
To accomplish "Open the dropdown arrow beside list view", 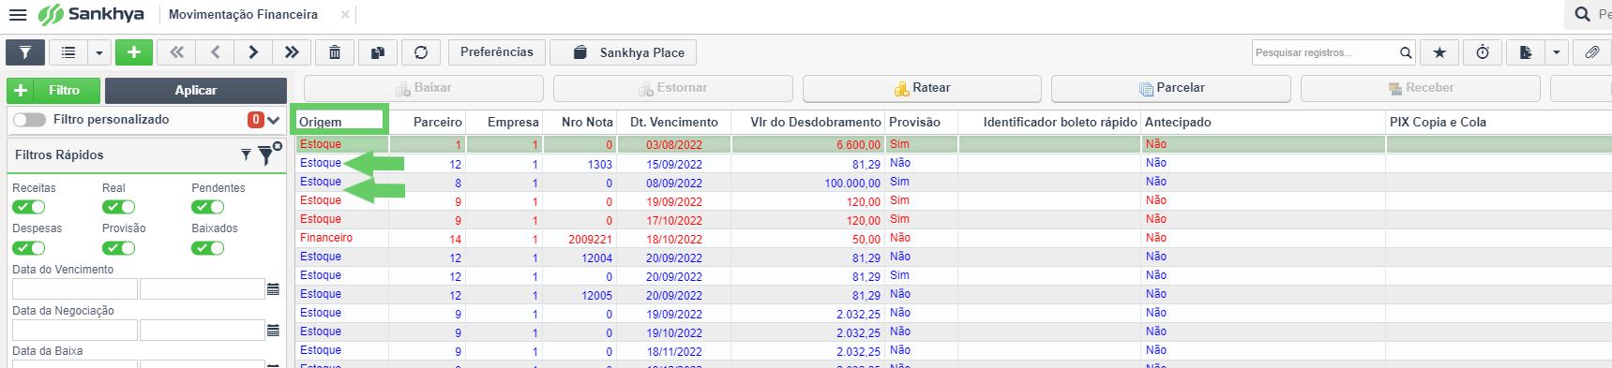I will pyautogui.click(x=99, y=52).
